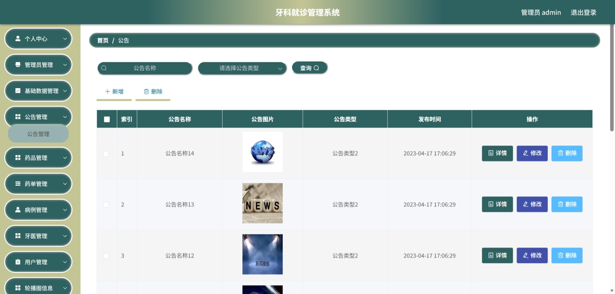Click the 2023-04-17 17:06:29 cell for 公告名称13
This screenshot has height=294, width=615.
coord(429,204)
